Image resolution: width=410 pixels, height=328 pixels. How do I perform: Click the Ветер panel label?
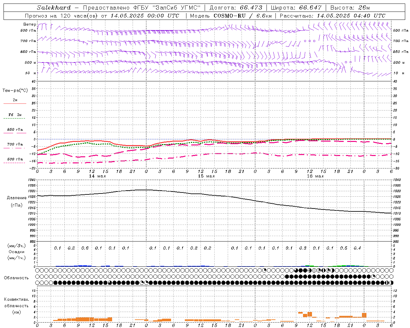(x=30, y=24)
